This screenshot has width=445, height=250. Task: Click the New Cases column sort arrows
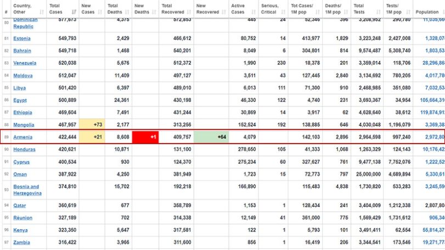tap(100, 12)
